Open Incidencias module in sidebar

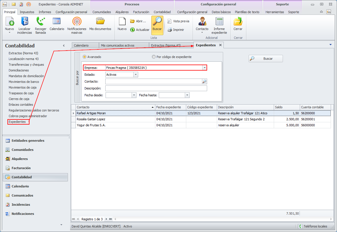[35, 205]
